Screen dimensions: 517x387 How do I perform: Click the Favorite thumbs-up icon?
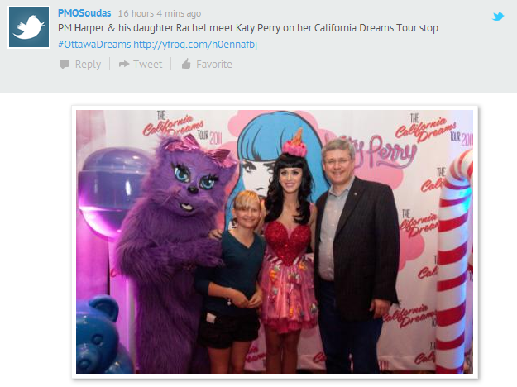[x=186, y=64]
